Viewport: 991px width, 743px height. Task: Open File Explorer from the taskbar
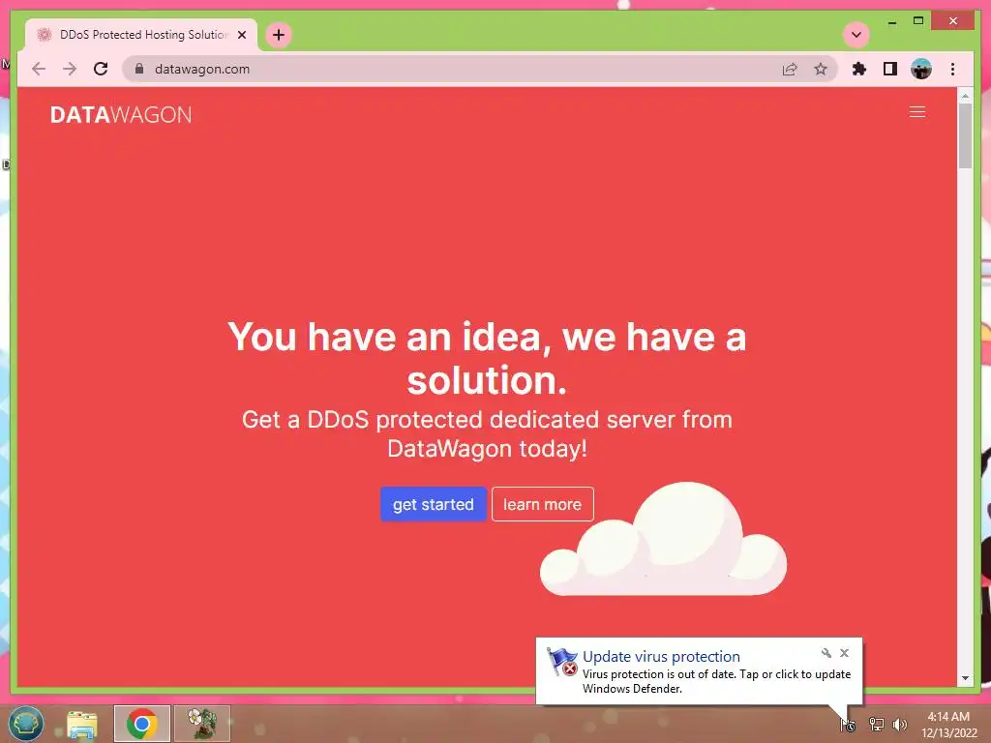pos(82,724)
